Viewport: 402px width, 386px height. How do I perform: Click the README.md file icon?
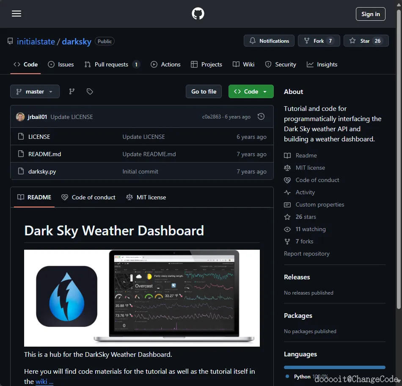tap(21, 154)
